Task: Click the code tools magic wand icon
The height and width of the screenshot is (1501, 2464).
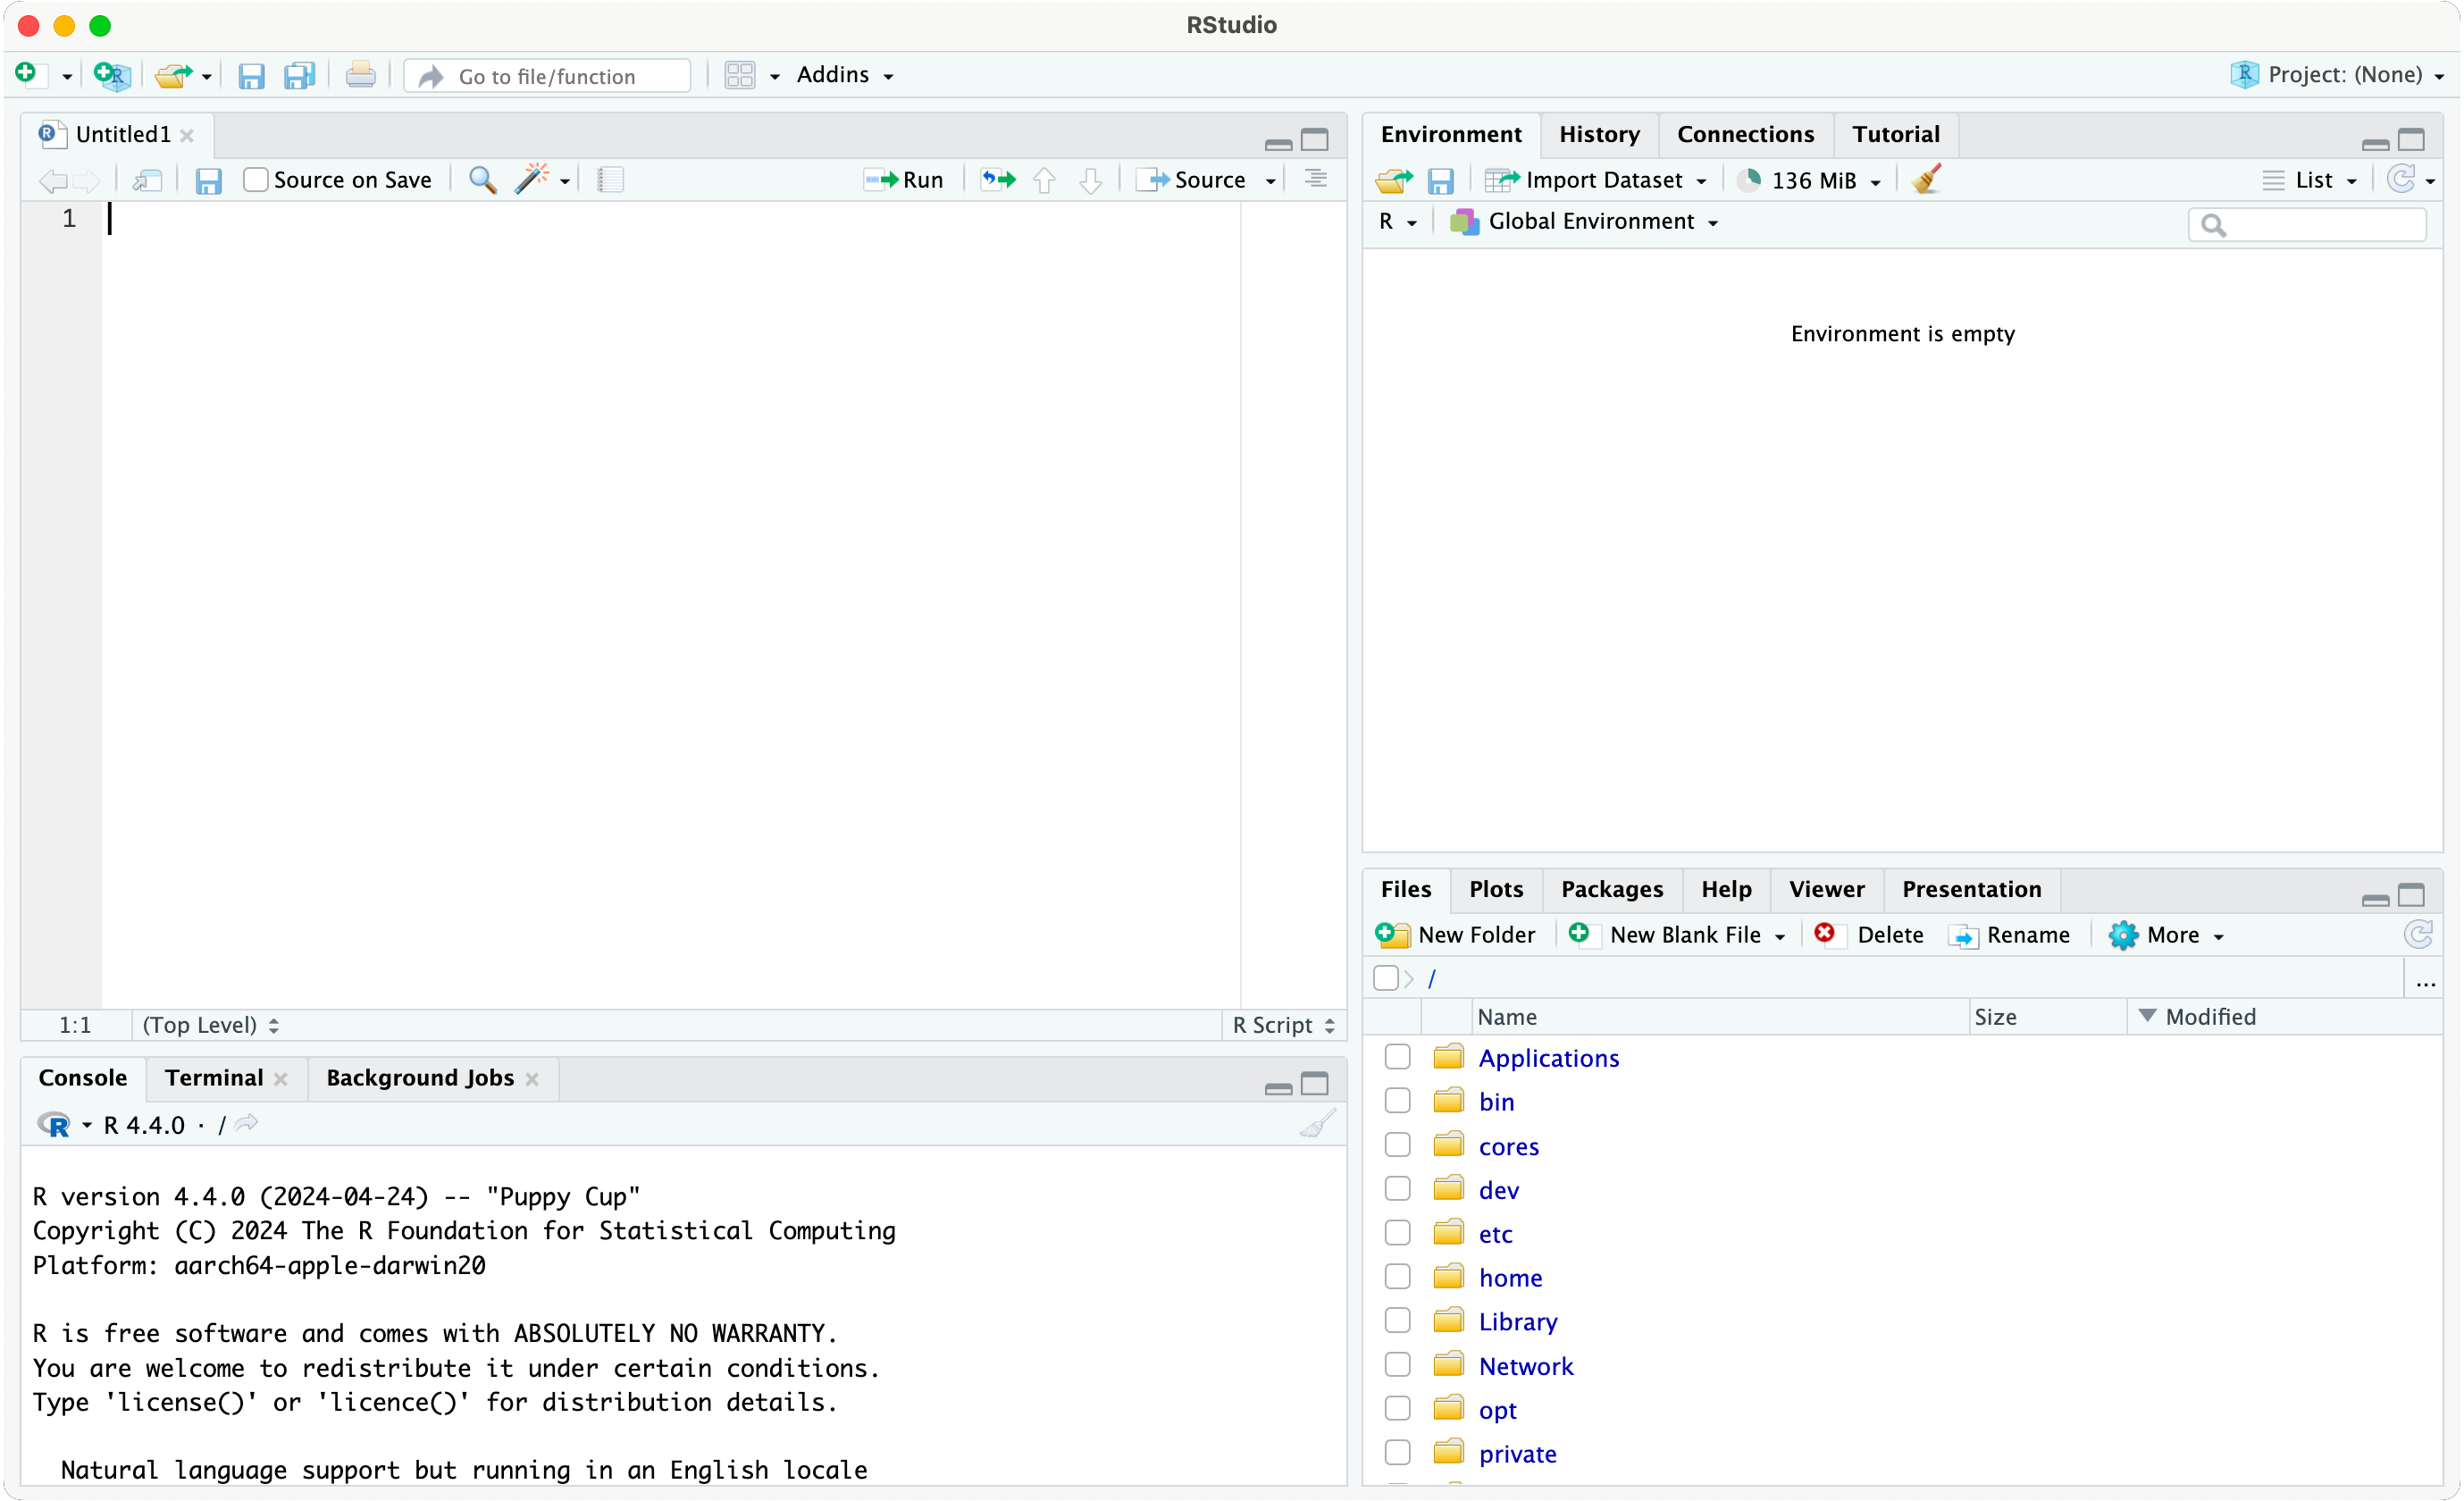Action: click(531, 180)
